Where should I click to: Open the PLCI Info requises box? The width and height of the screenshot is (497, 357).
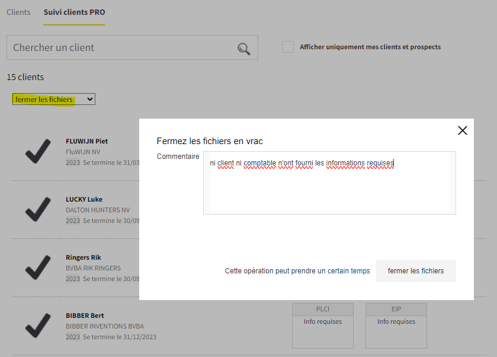(x=323, y=326)
